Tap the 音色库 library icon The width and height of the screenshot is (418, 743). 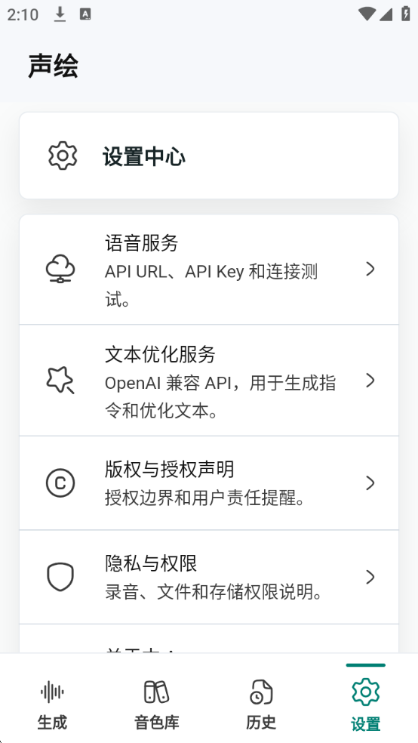pyautogui.click(x=157, y=692)
